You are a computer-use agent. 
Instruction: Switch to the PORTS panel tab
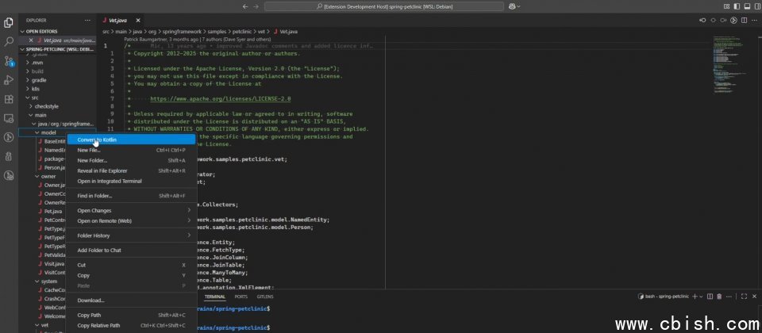tap(241, 296)
